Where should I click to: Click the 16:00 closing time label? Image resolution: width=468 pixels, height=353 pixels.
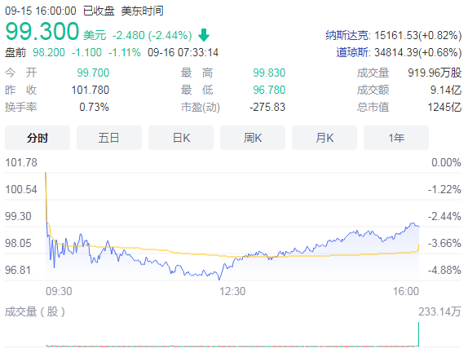[406, 291]
